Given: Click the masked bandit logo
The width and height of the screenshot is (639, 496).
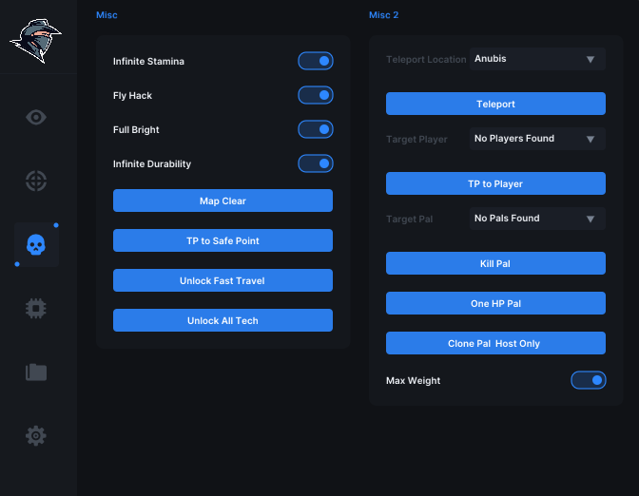Looking at the screenshot, I should coord(36,41).
